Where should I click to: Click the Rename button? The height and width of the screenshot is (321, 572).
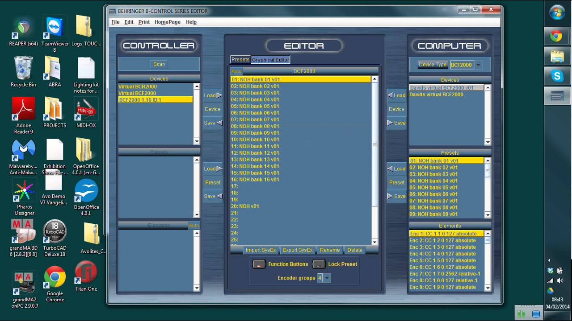tap(330, 250)
